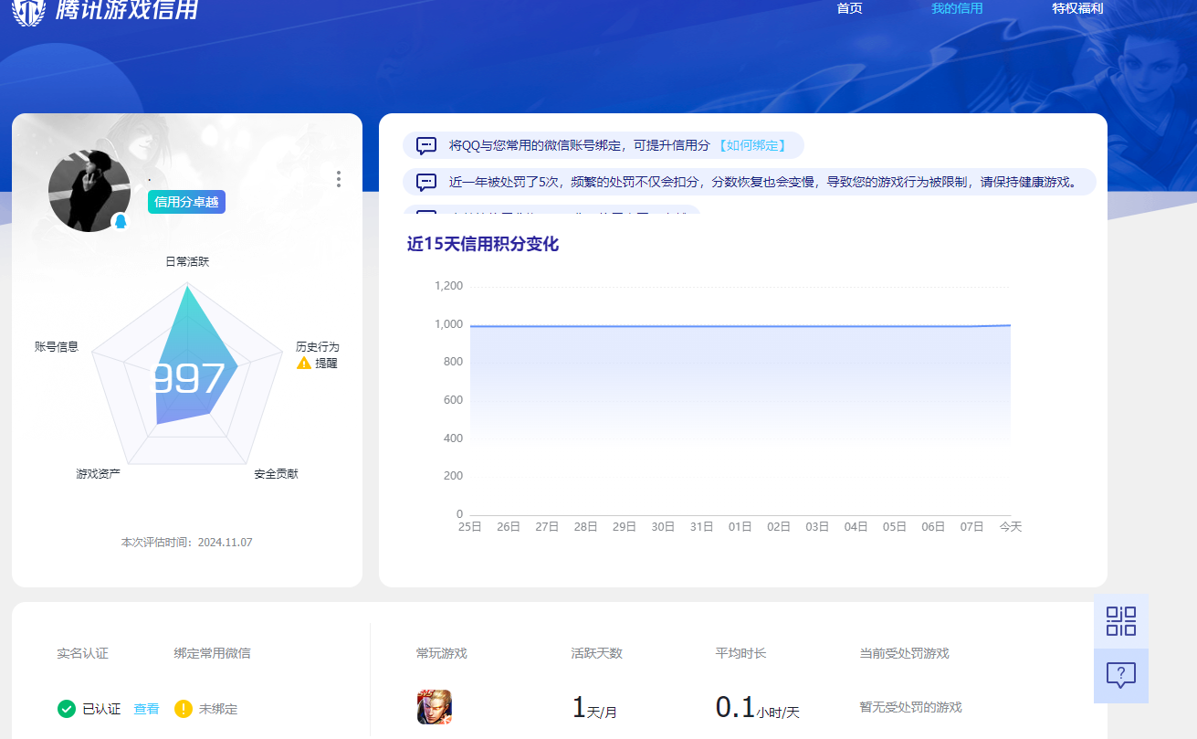Click the 信用分卓越 badge

[x=186, y=202]
